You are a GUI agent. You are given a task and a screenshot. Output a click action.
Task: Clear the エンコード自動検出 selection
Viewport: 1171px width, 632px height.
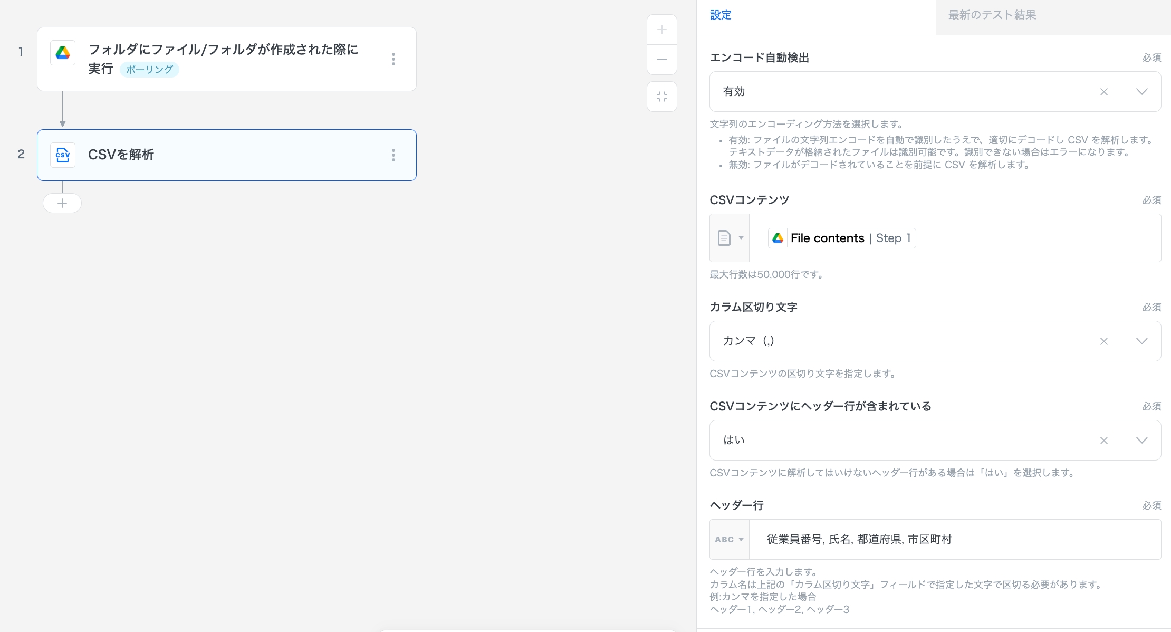1103,92
